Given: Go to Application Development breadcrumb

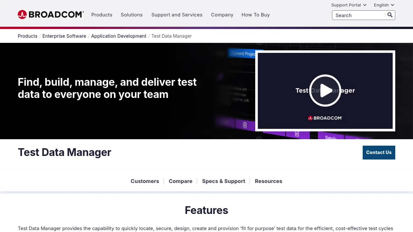Looking at the screenshot, I should coord(119,36).
